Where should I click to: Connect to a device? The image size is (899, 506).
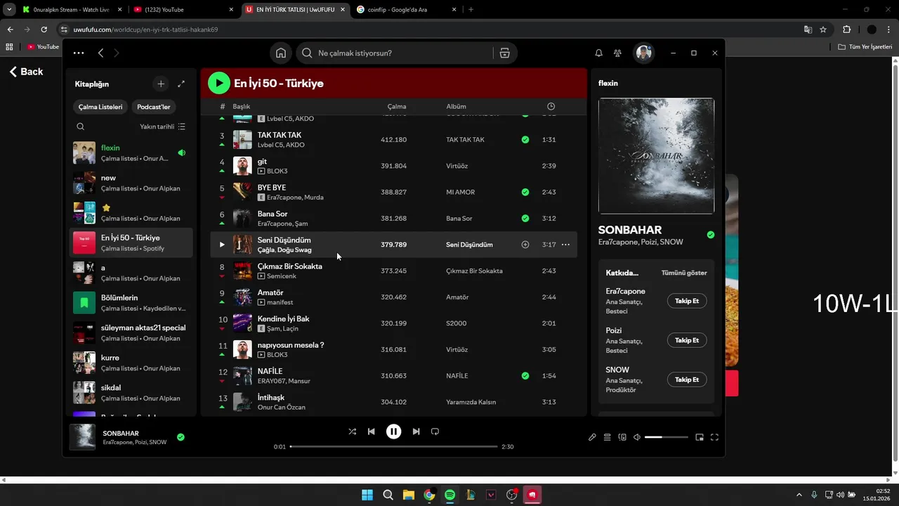(622, 437)
